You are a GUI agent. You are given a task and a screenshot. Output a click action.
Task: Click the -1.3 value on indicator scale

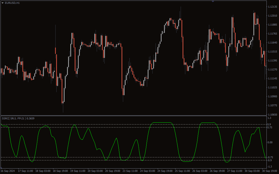tap(269, 166)
